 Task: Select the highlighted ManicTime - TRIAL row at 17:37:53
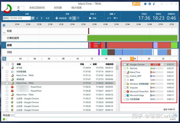tap(59, 83)
